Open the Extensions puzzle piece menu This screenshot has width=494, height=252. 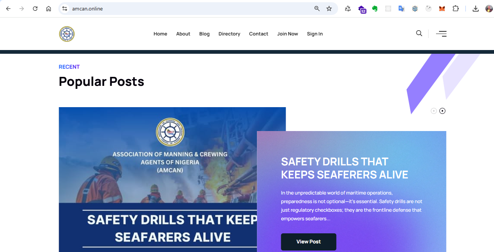[455, 9]
